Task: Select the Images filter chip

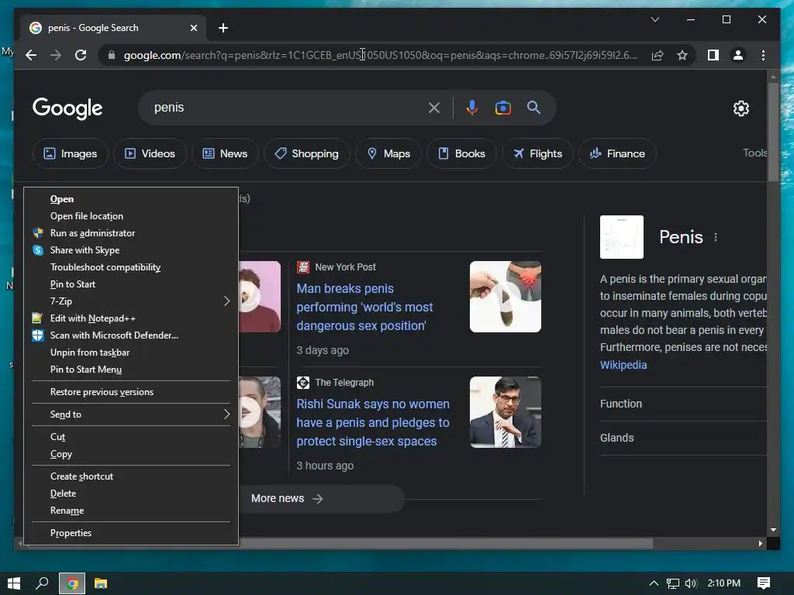Action: [71, 153]
